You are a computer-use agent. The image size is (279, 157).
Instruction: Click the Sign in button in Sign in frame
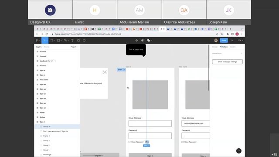pyautogui.click(x=150, y=155)
